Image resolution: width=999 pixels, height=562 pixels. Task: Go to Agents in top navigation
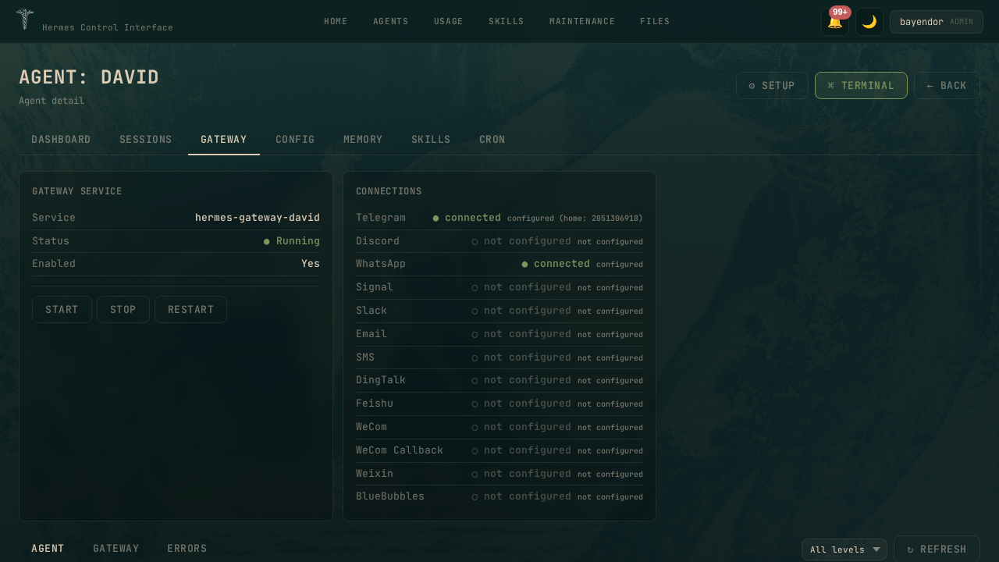(x=390, y=22)
